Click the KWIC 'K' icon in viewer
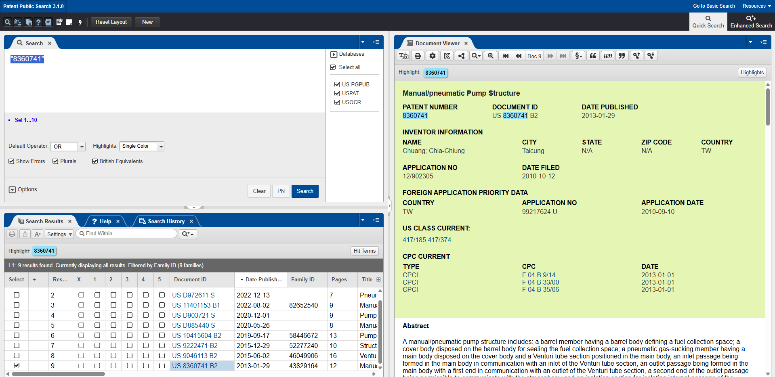Screen dimensions: 775x377 point(447,56)
